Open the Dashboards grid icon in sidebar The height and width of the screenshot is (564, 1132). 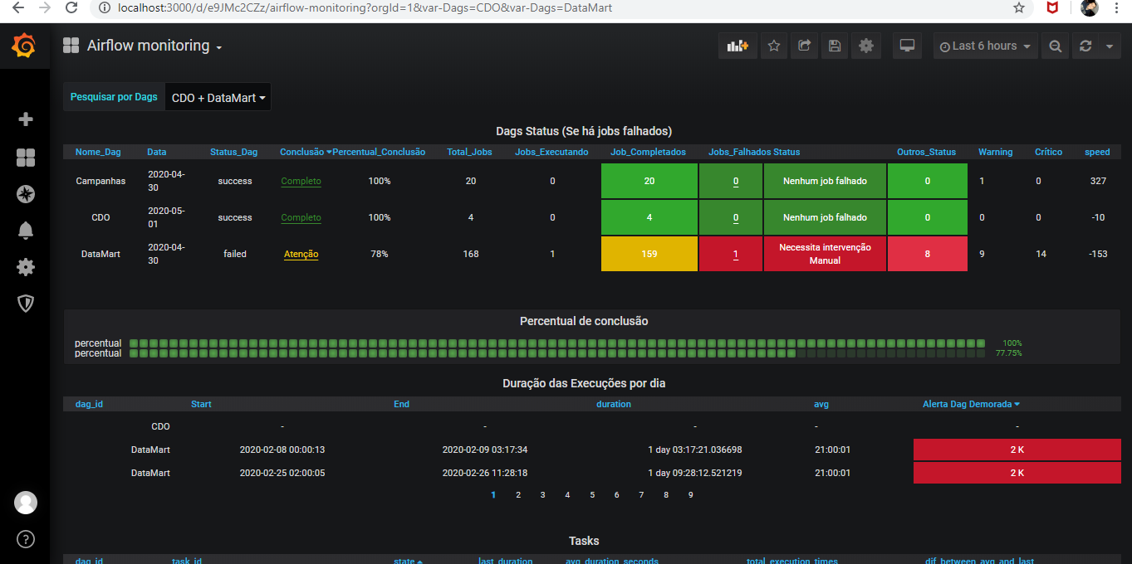tap(26, 158)
